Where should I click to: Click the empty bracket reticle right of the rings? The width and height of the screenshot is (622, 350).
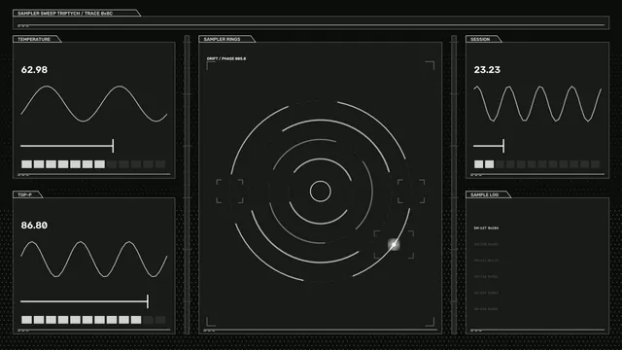411,192
